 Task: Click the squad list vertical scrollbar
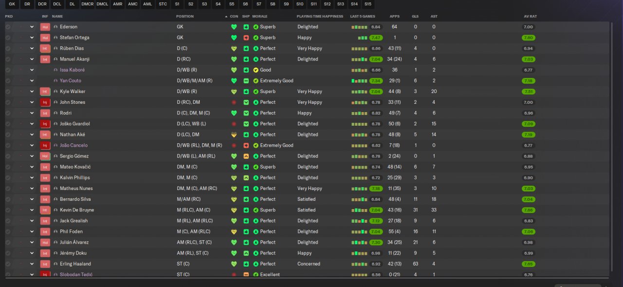612,146
